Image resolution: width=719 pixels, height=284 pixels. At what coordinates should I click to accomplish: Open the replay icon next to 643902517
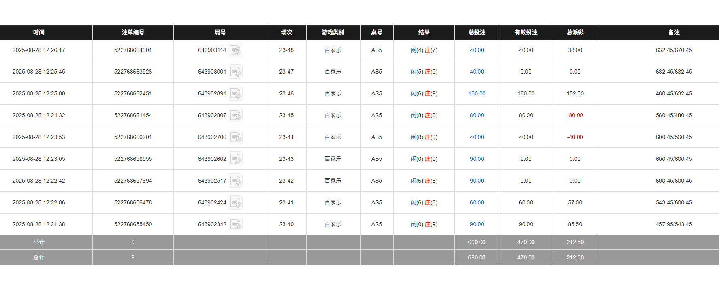[235, 181]
